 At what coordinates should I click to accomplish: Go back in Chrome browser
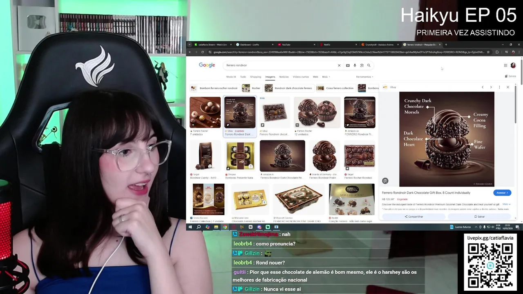click(x=190, y=52)
